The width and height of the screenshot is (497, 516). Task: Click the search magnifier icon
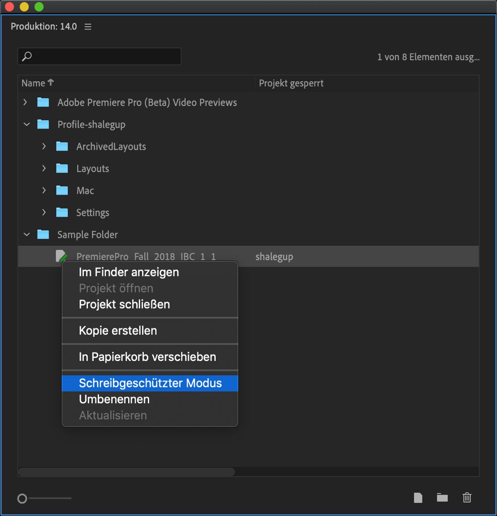click(x=27, y=56)
